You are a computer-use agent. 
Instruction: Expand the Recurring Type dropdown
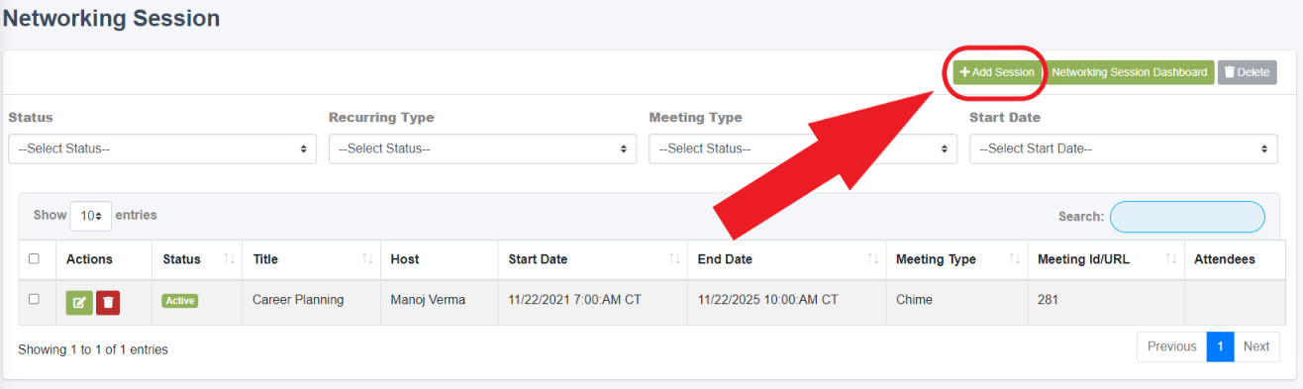[483, 148]
